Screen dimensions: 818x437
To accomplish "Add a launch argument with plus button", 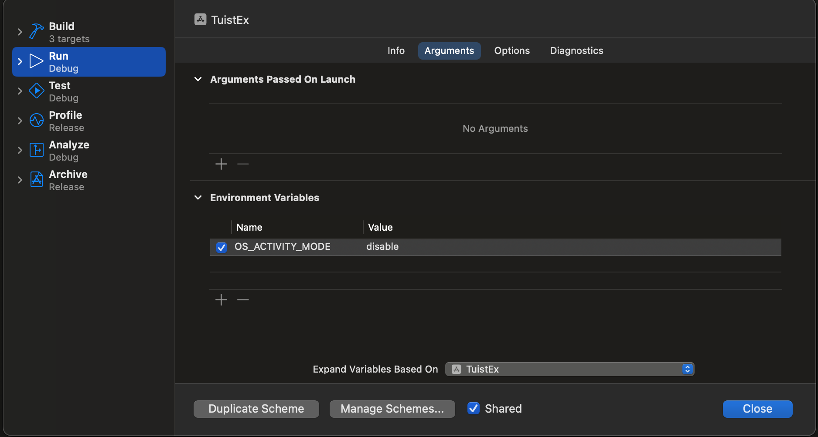I will click(221, 164).
